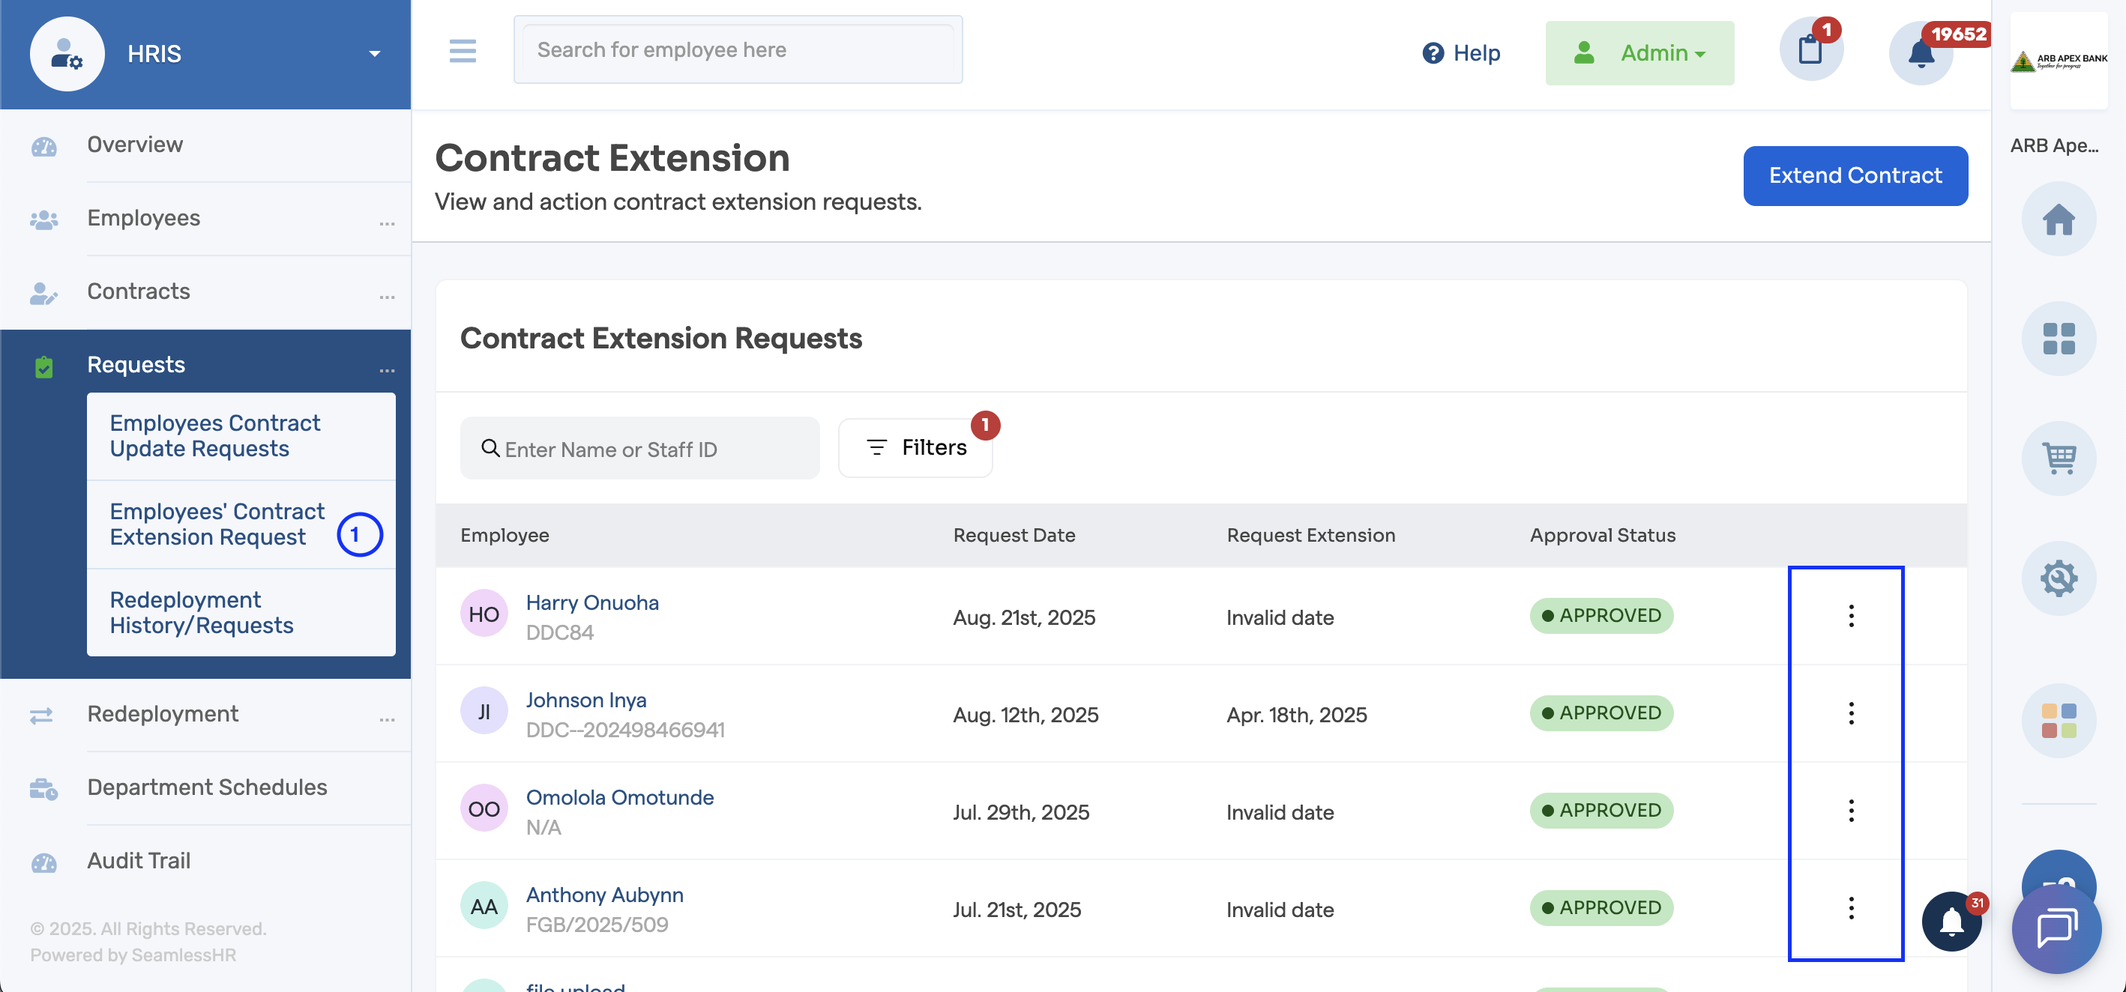Go to the Home icon in right rail

tap(2059, 220)
